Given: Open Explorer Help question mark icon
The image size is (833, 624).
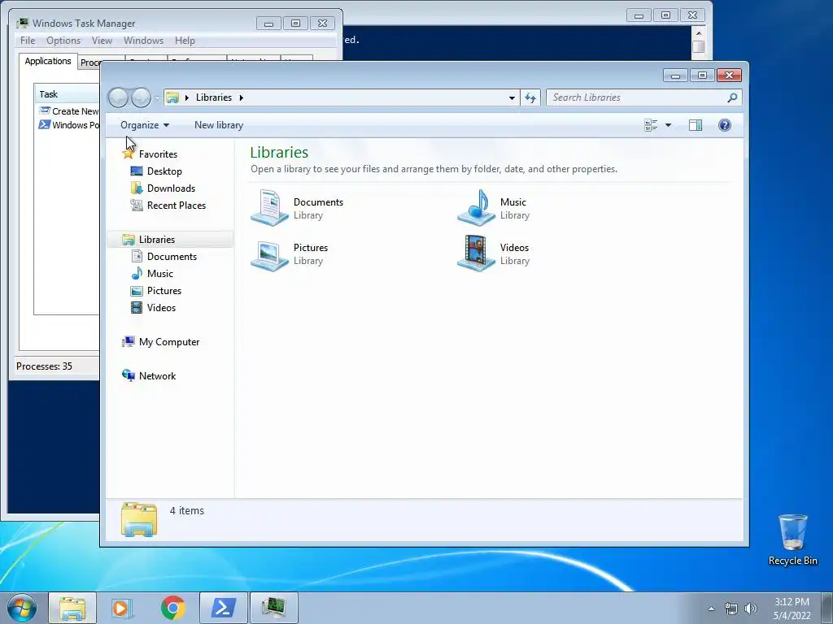Looking at the screenshot, I should pyautogui.click(x=725, y=125).
